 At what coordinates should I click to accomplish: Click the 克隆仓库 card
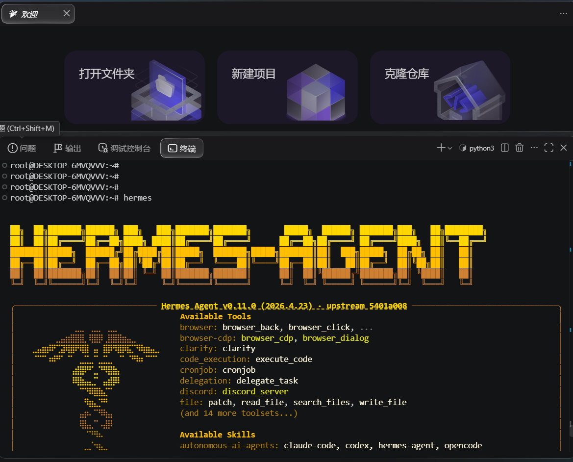coord(440,87)
